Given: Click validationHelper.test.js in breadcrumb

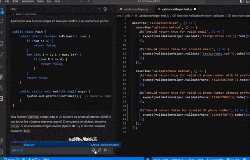Looking at the screenshot, I should coord(154,16).
